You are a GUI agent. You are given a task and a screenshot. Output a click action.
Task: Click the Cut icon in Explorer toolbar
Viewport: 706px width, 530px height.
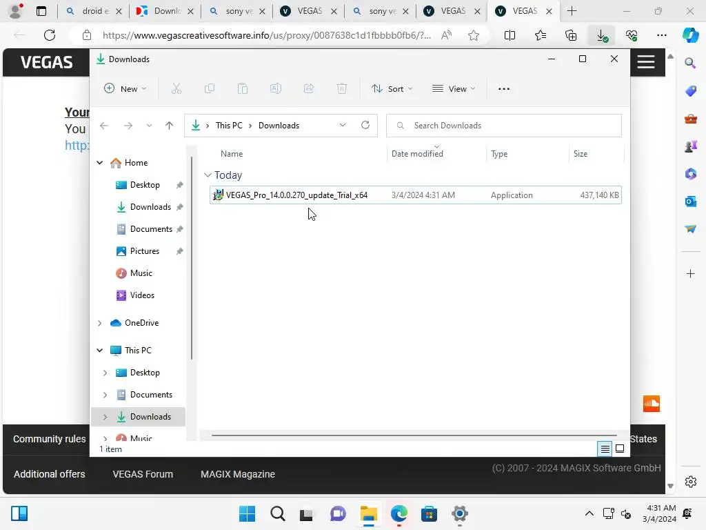(176, 89)
